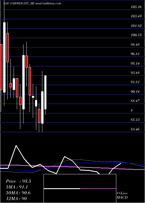Click the 105.16 price axis label

(136, 7)
